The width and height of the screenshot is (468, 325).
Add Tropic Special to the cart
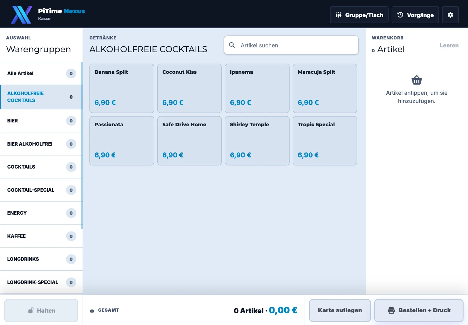click(325, 141)
